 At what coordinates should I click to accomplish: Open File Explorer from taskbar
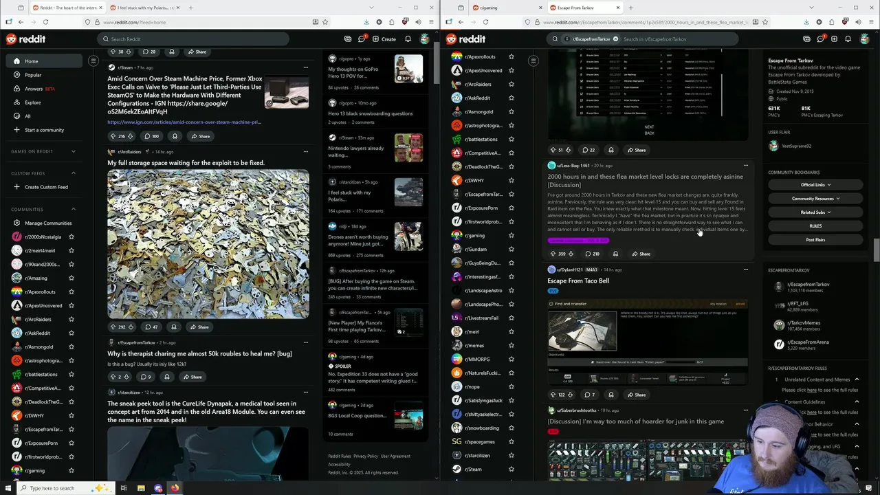(141, 488)
